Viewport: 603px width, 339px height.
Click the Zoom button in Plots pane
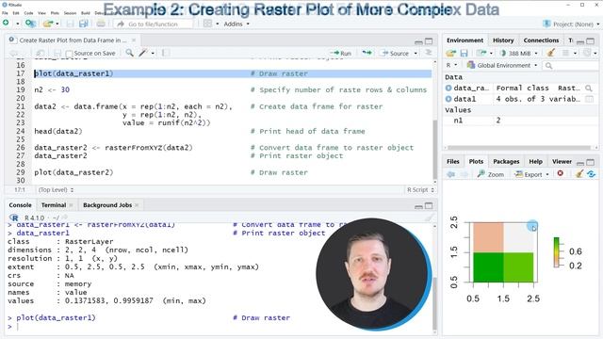pos(490,174)
